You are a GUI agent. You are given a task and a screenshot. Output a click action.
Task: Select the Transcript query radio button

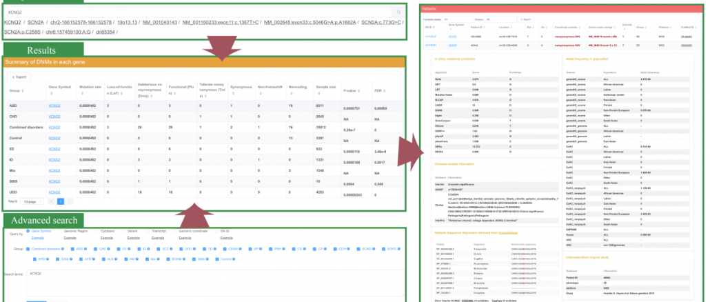pos(148,231)
